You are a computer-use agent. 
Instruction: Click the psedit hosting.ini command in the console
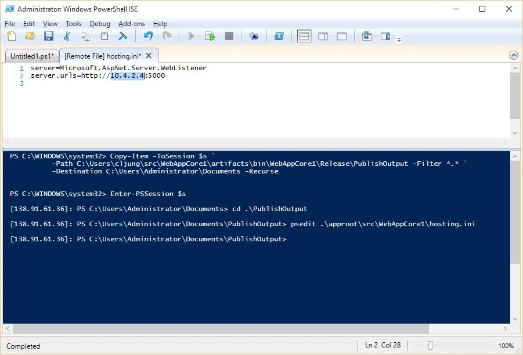(x=383, y=224)
